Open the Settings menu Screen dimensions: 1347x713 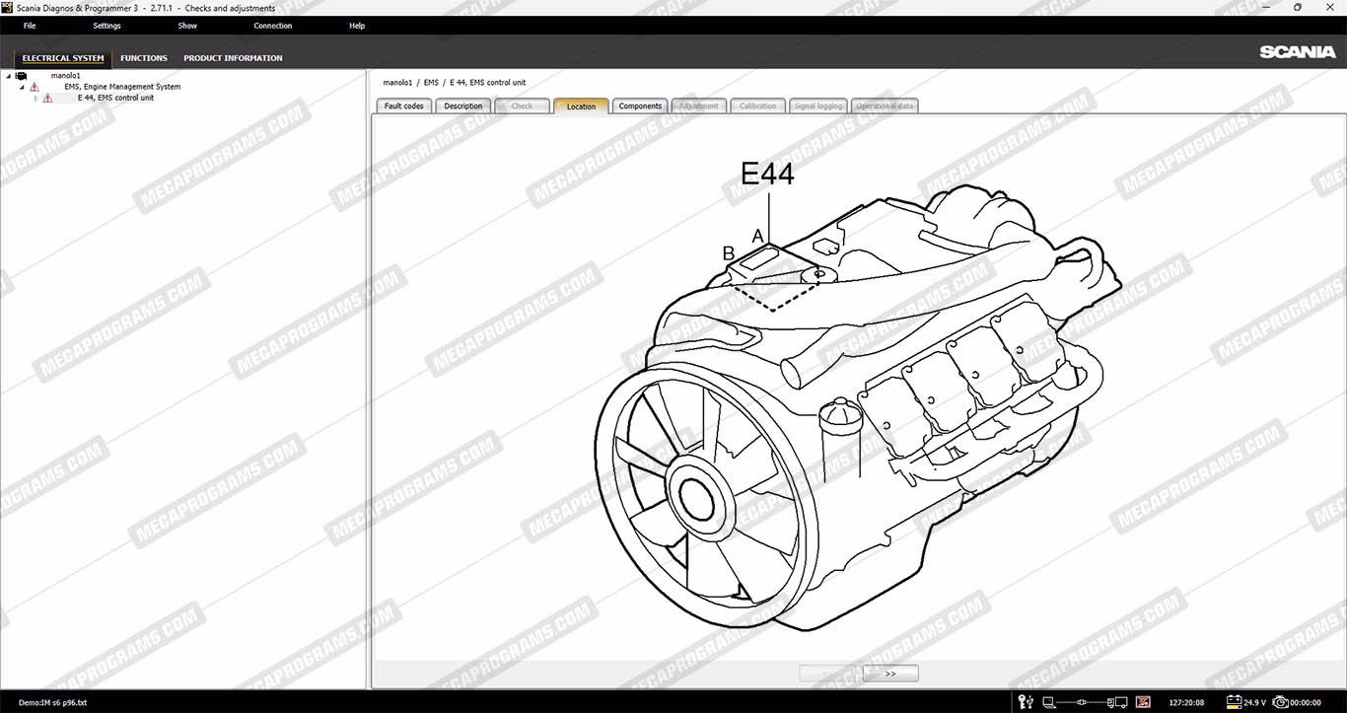pyautogui.click(x=106, y=26)
